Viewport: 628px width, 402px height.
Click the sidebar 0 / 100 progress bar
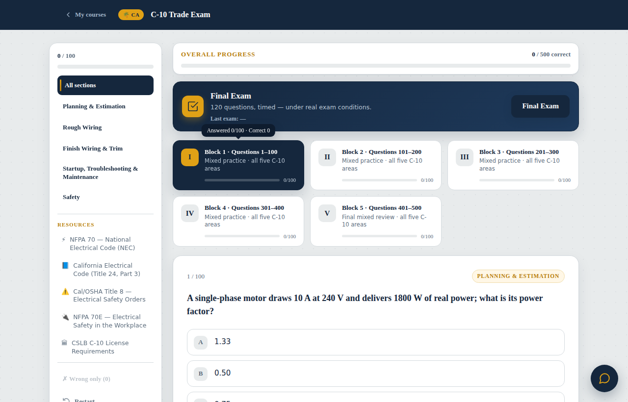(x=105, y=67)
